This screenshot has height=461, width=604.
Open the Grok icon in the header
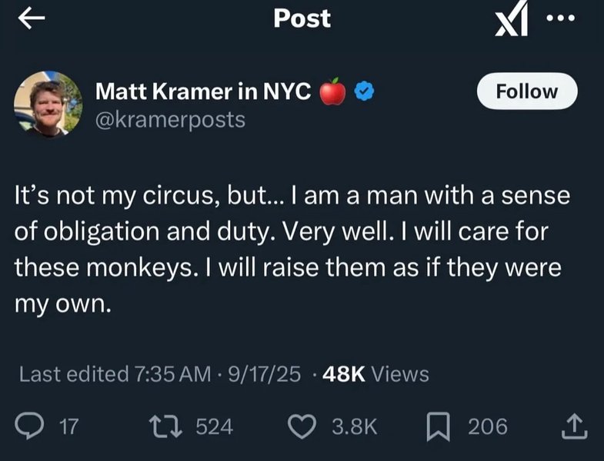click(x=512, y=21)
